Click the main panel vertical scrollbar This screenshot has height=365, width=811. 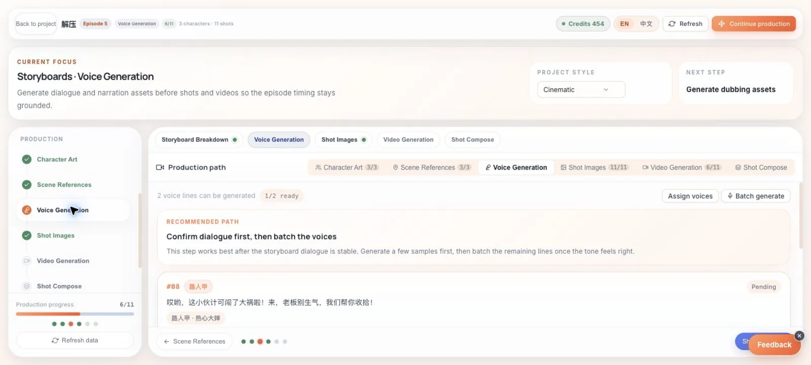click(801, 215)
